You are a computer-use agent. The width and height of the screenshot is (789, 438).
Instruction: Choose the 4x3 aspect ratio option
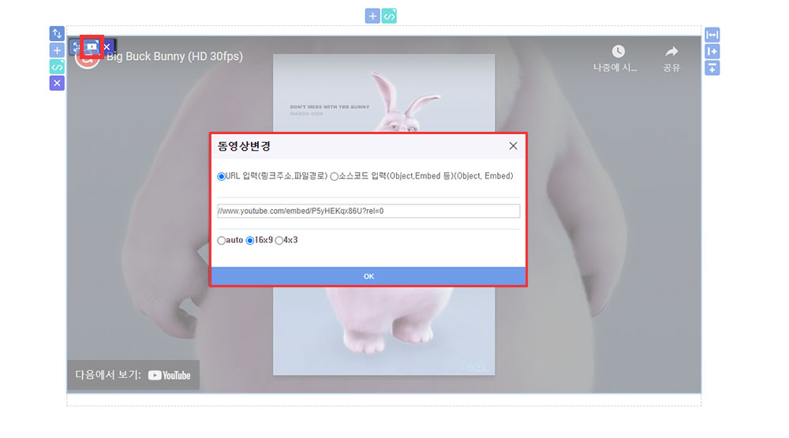pyautogui.click(x=279, y=240)
